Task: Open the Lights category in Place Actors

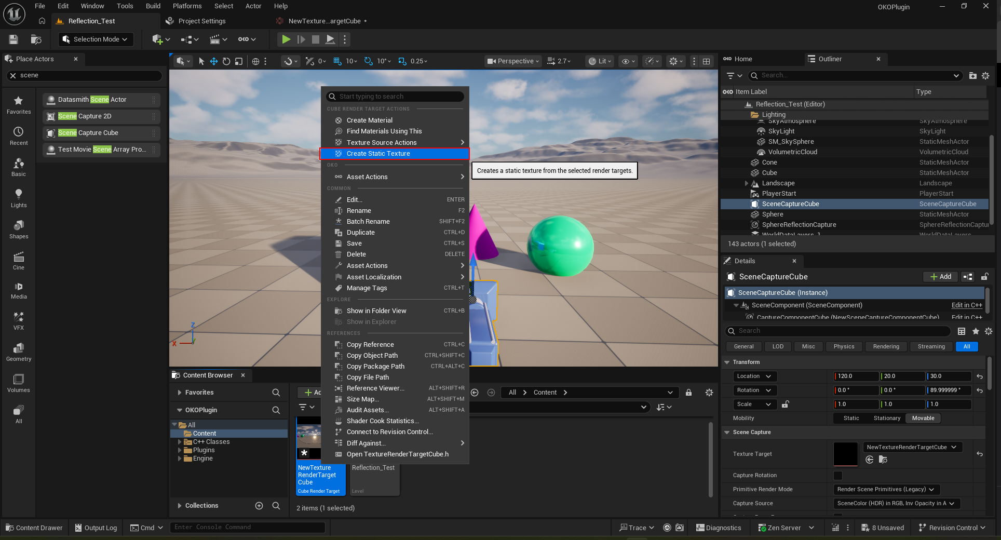Action: (x=19, y=198)
